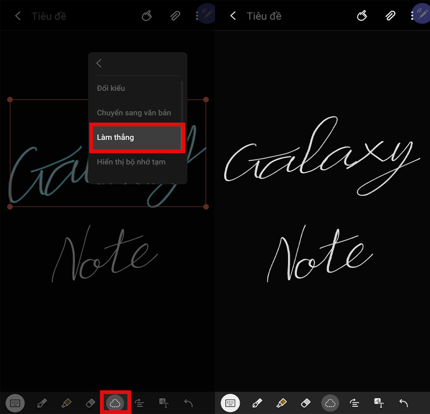
Task: Go back in right screen header
Action: pyautogui.click(x=233, y=16)
